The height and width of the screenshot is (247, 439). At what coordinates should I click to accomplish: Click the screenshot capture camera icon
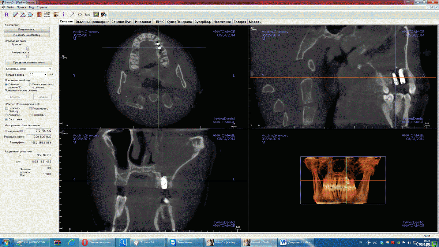pos(104,15)
